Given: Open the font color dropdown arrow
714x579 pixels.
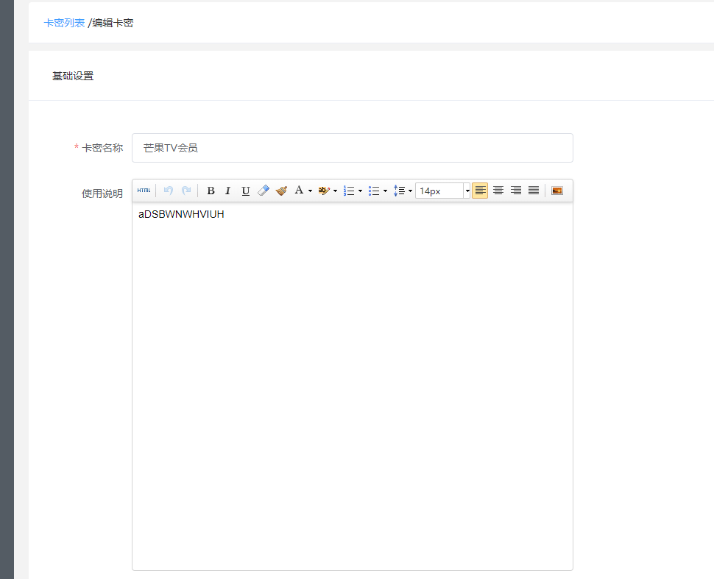Looking at the screenshot, I should [x=310, y=191].
